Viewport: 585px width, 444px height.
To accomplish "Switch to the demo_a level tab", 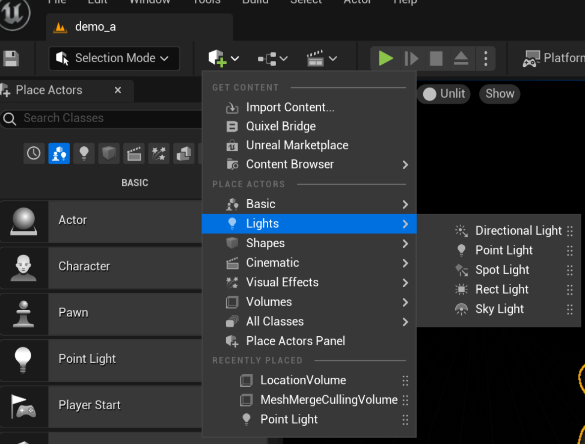I will [140, 27].
